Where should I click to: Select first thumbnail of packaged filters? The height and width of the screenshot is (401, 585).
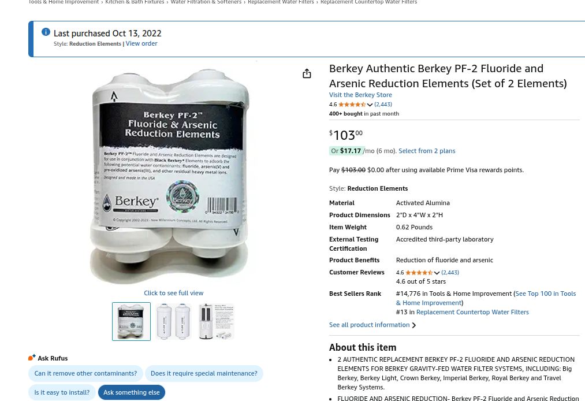[131, 321]
